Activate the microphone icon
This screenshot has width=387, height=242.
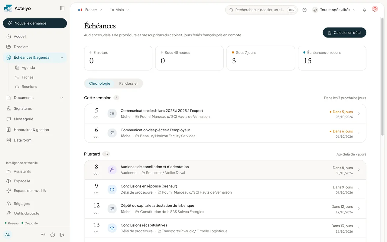click(x=365, y=10)
